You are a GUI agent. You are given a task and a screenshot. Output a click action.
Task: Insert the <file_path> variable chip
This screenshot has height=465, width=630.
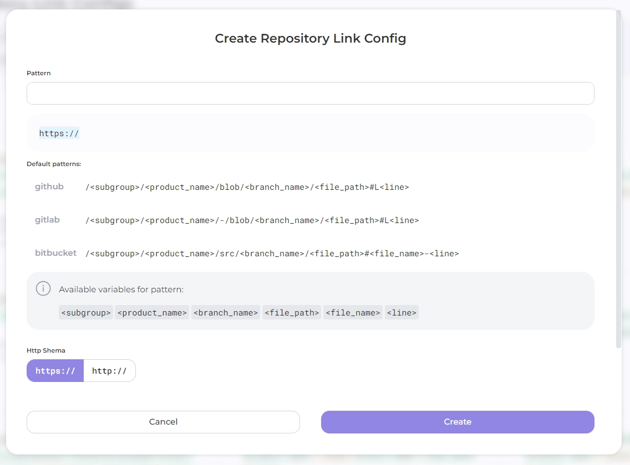coord(292,313)
